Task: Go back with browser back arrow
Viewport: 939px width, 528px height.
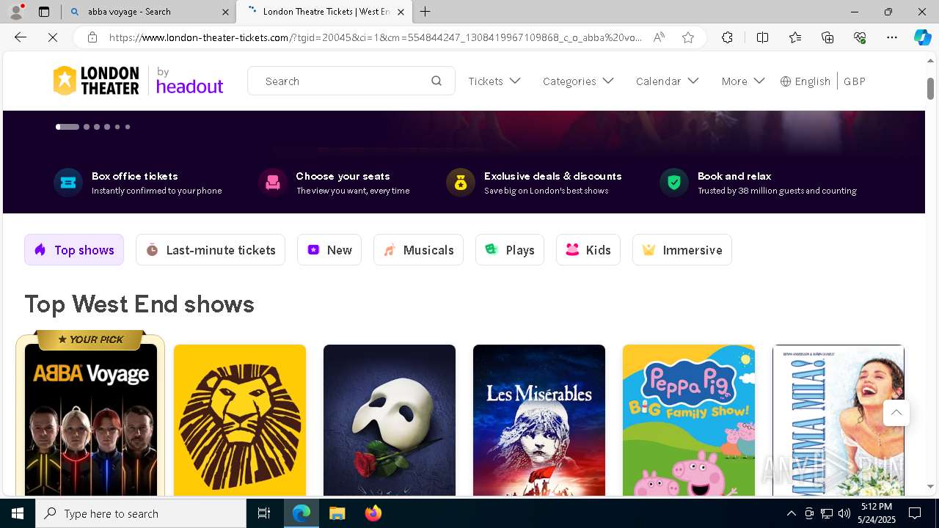Action: [x=21, y=37]
